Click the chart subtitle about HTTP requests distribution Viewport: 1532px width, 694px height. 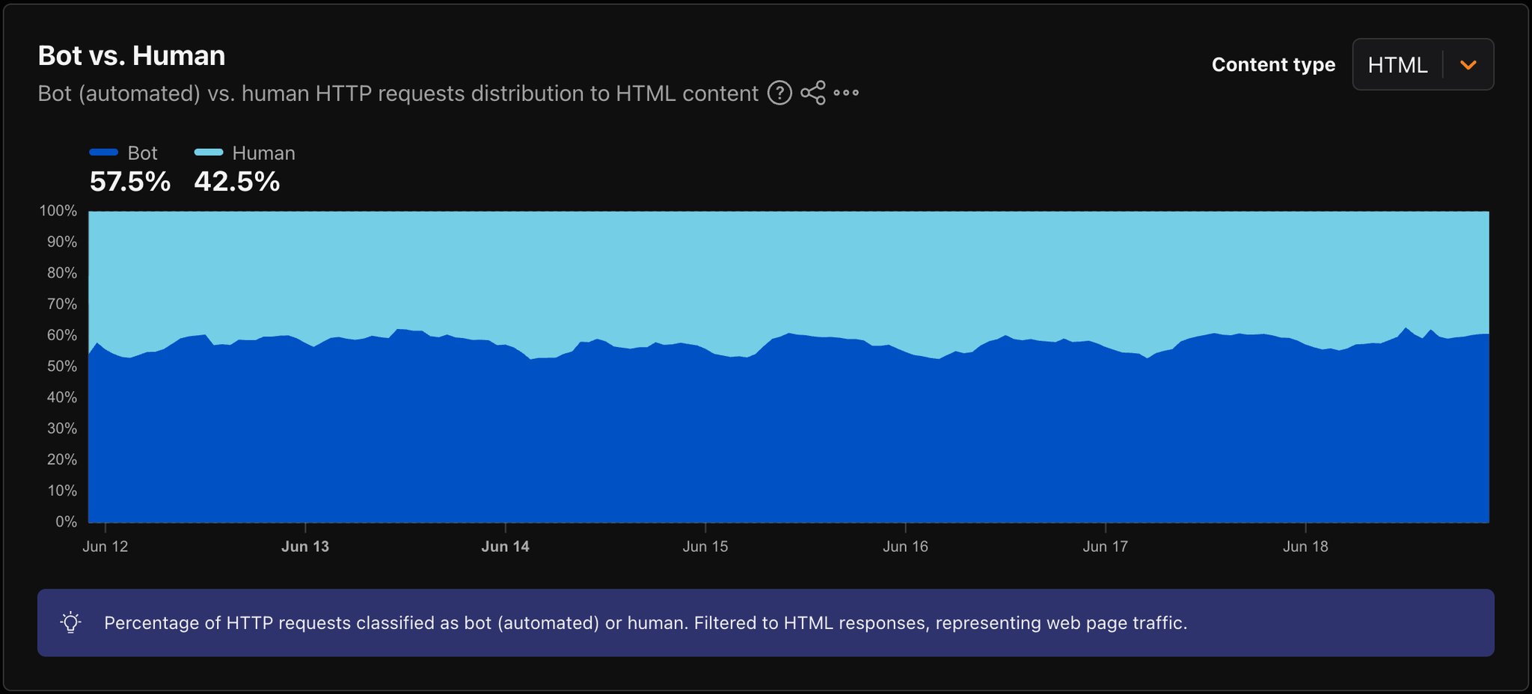click(398, 93)
